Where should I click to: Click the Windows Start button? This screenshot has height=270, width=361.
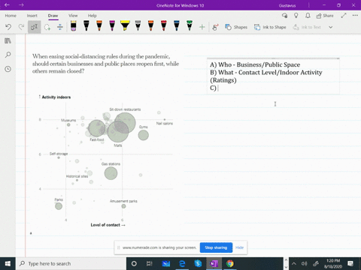pos(8,263)
